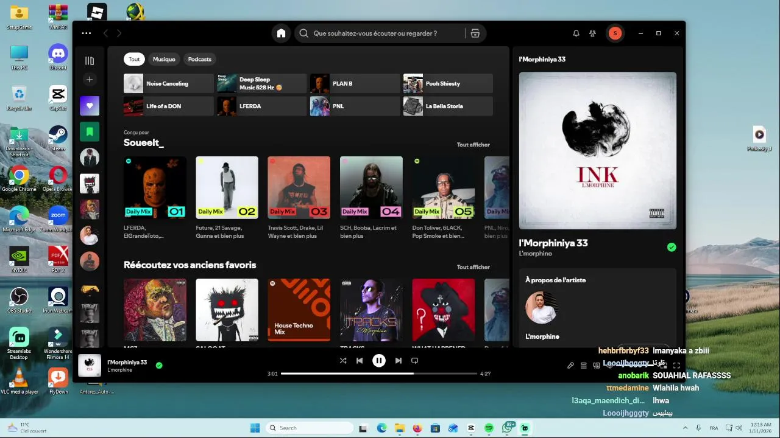Open House Techno Mix card
The image size is (780, 438).
pyautogui.click(x=299, y=310)
